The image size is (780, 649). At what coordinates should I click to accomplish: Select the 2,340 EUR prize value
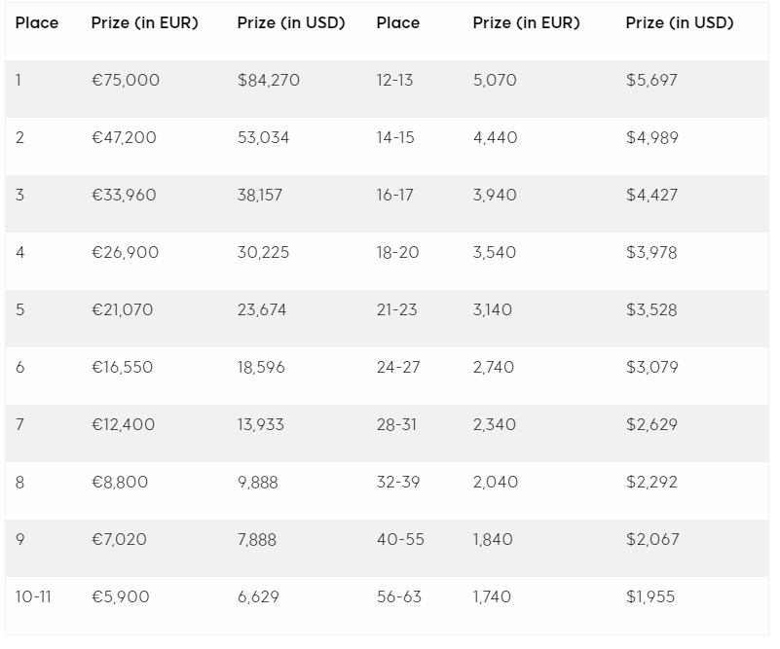pyautogui.click(x=495, y=425)
